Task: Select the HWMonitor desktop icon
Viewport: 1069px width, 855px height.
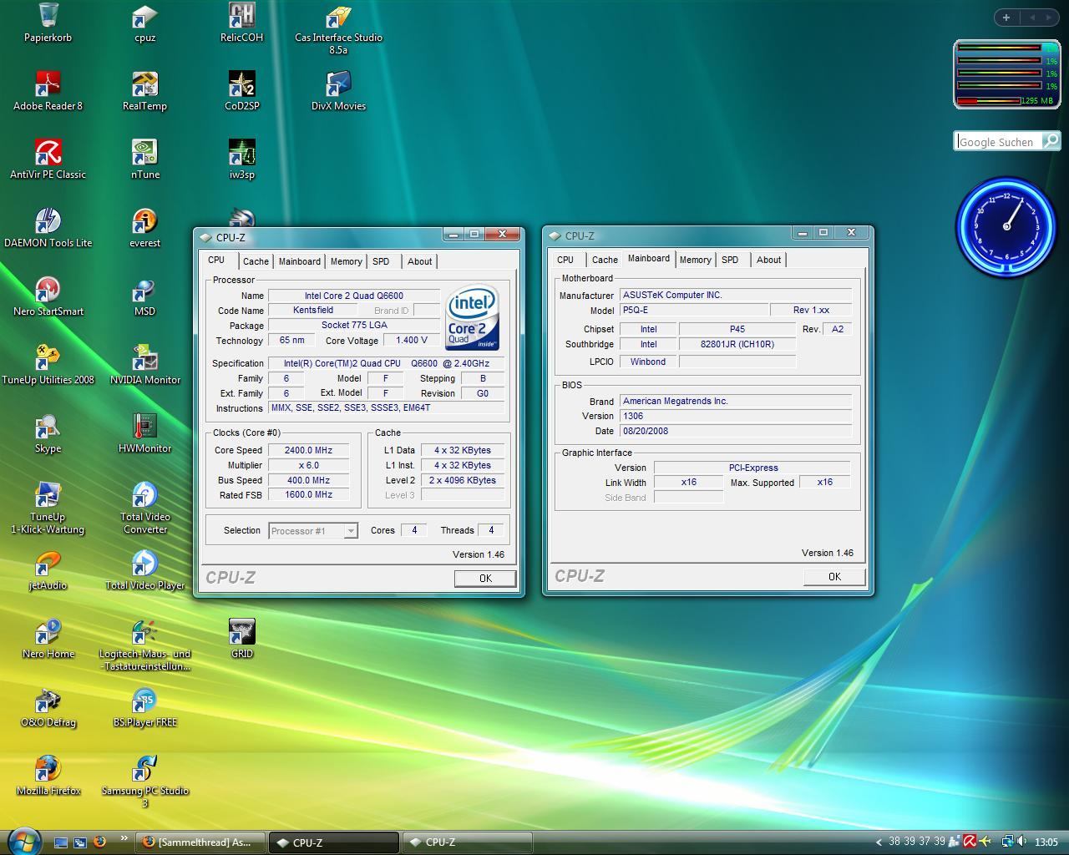Action: pos(144,433)
